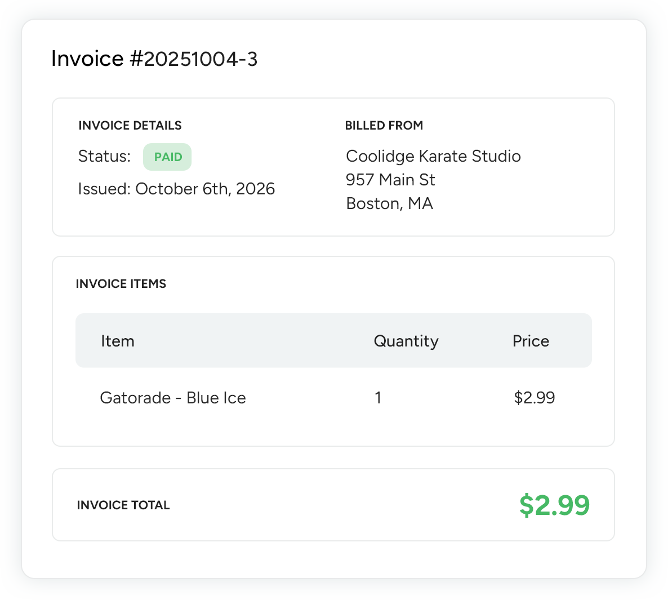Select the Gatorade - Blue Ice line item
The width and height of the screenshot is (668, 600).
pyautogui.click(x=173, y=398)
